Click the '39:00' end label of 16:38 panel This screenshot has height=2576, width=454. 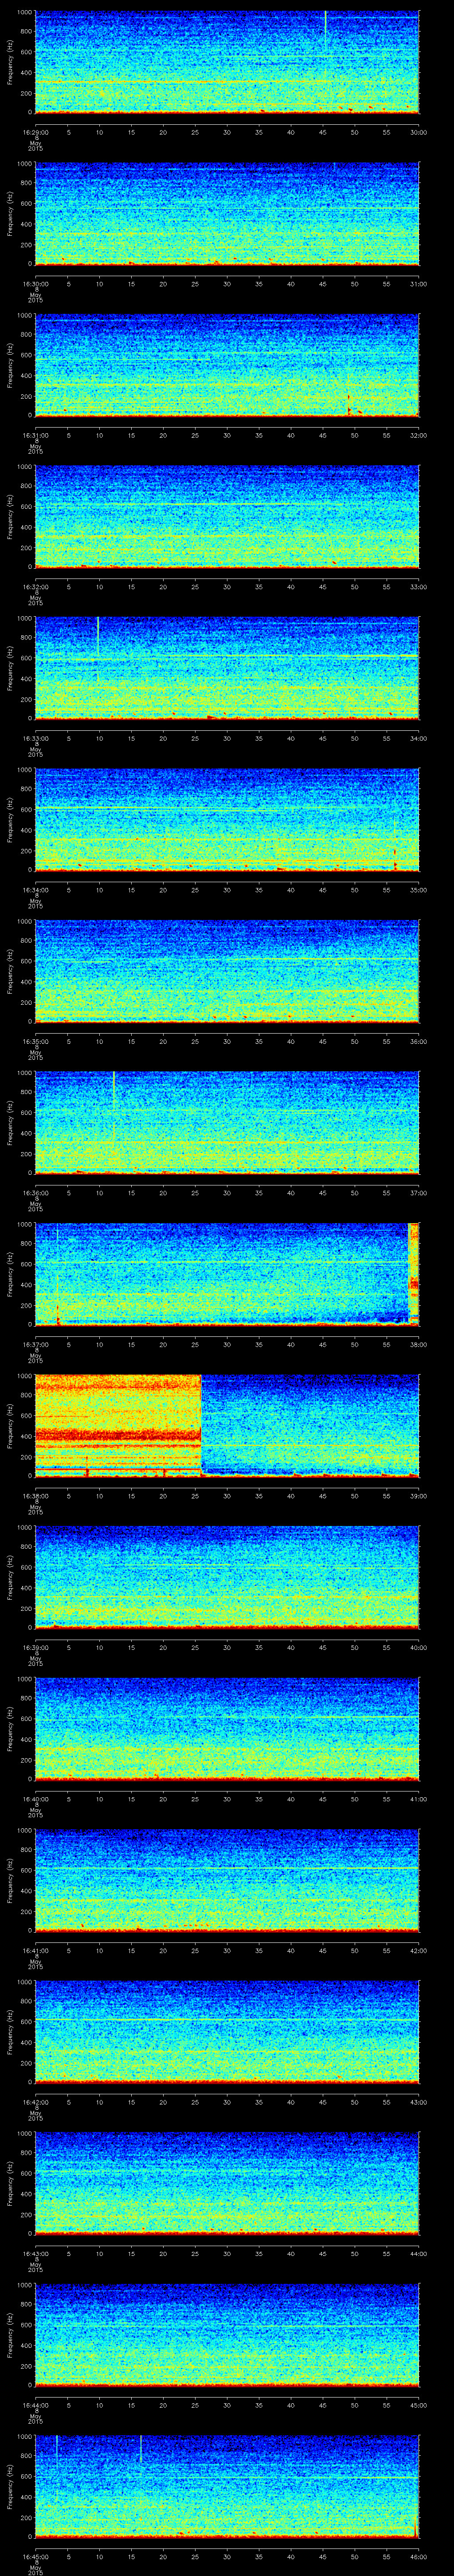[419, 1496]
